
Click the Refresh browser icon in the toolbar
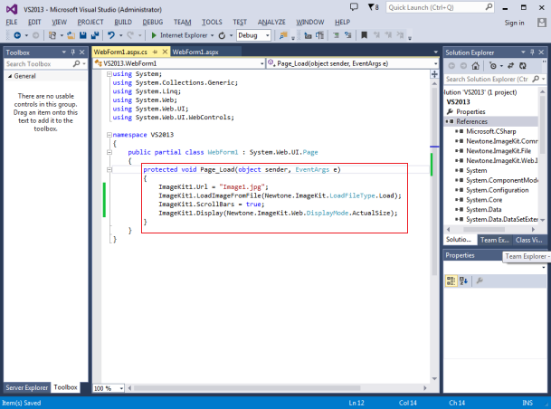(222, 35)
